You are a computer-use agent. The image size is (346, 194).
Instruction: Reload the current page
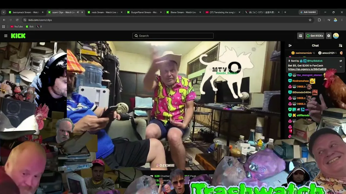(17, 20)
